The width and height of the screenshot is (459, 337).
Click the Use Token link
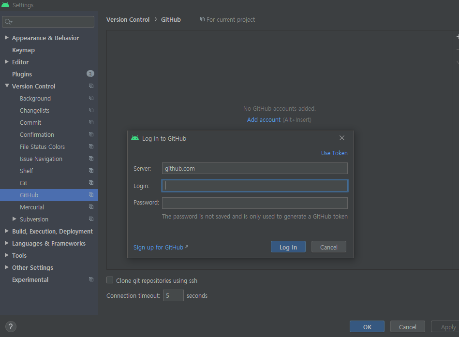click(x=334, y=153)
